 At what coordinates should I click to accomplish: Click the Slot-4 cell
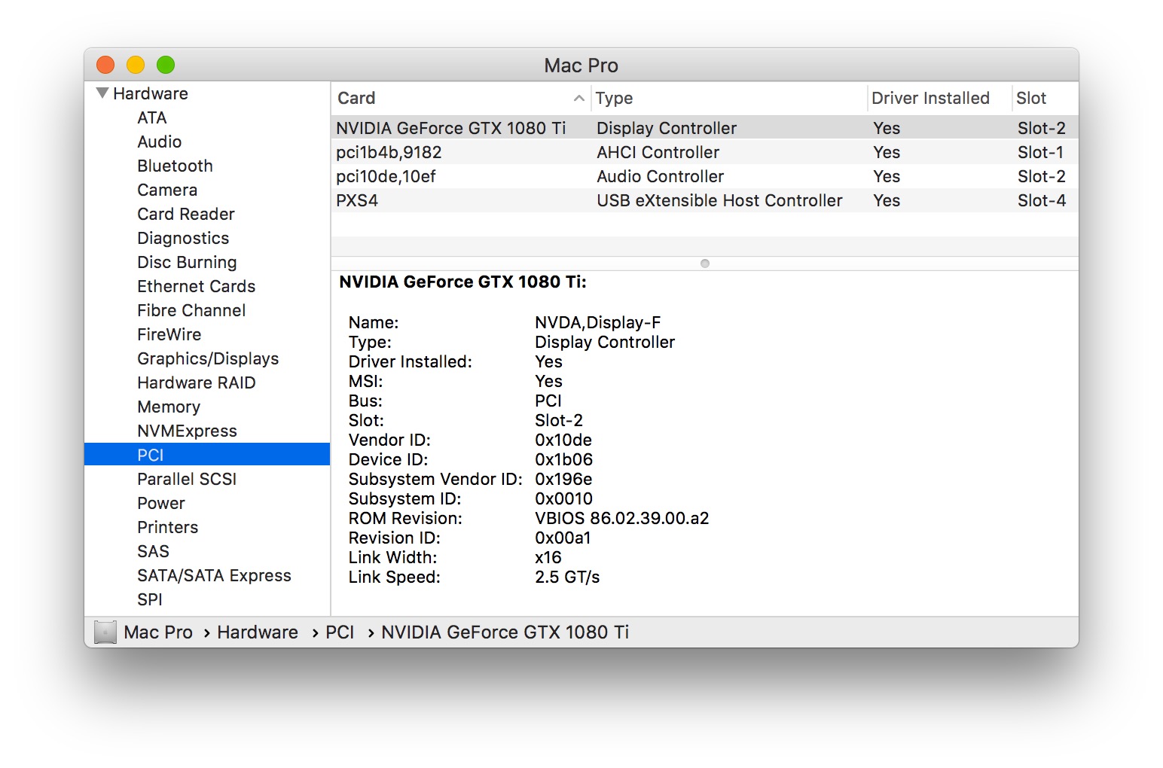tap(1041, 200)
